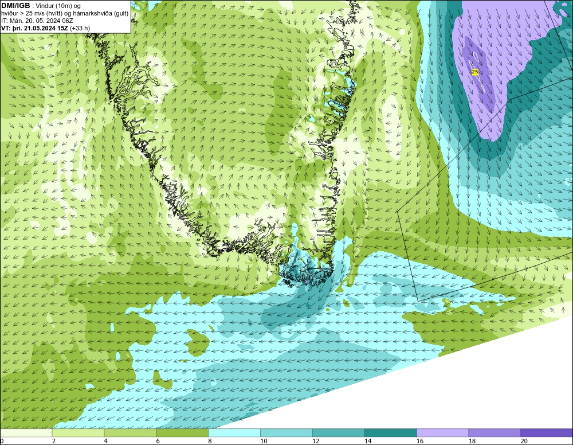Click the legend value '16'
The image size is (573, 445).
click(x=420, y=441)
